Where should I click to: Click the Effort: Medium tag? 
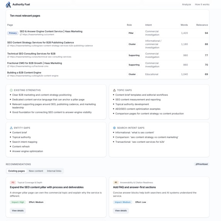36,202
